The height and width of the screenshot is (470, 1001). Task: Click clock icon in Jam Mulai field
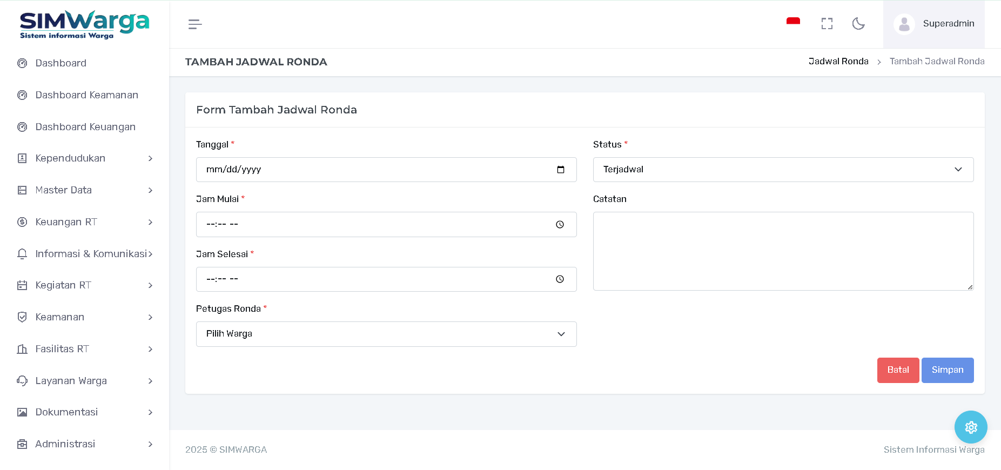[x=560, y=225]
